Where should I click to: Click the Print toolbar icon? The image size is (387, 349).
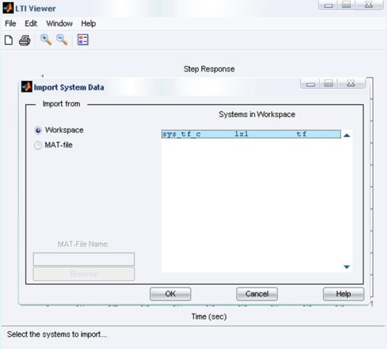coord(25,40)
